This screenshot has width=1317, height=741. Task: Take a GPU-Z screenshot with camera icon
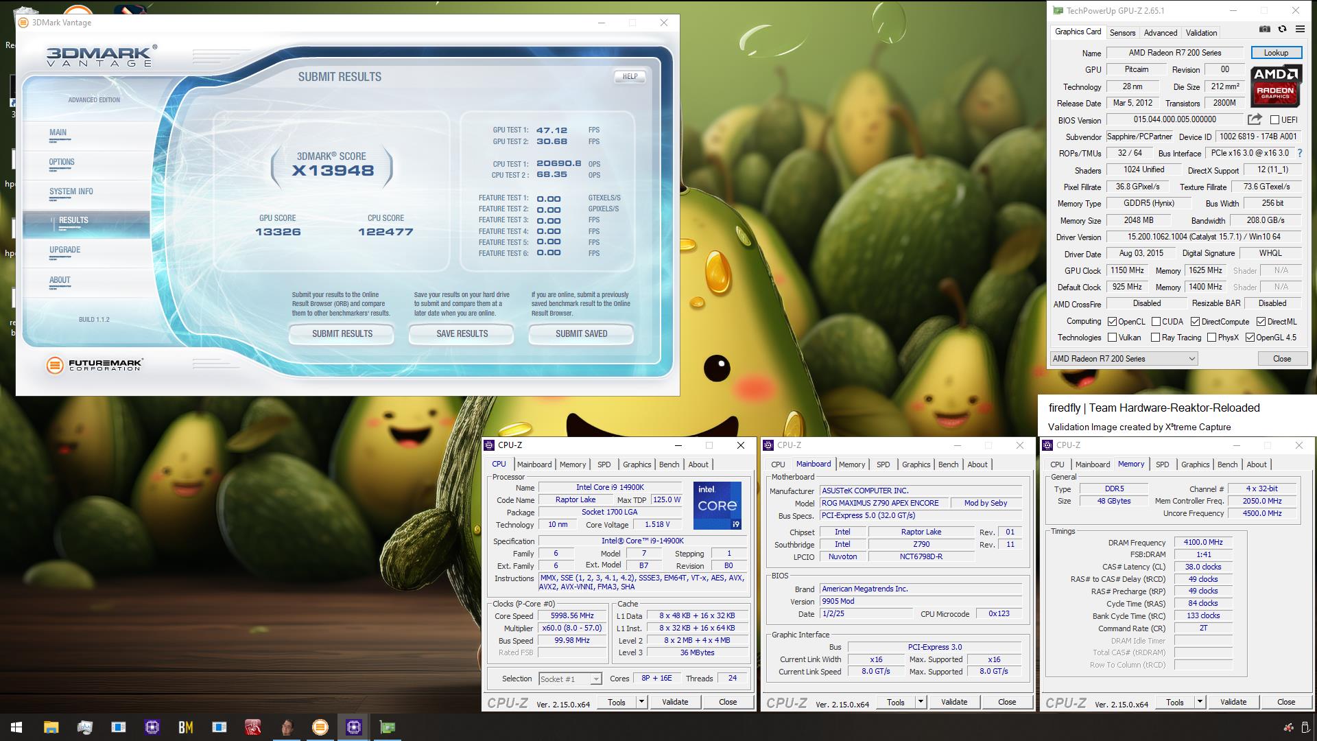(1264, 30)
